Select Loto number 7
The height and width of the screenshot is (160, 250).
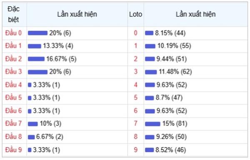135,123
